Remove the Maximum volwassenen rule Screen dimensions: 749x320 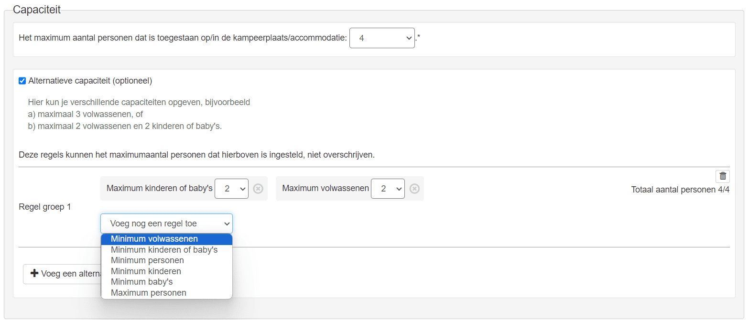click(x=414, y=189)
